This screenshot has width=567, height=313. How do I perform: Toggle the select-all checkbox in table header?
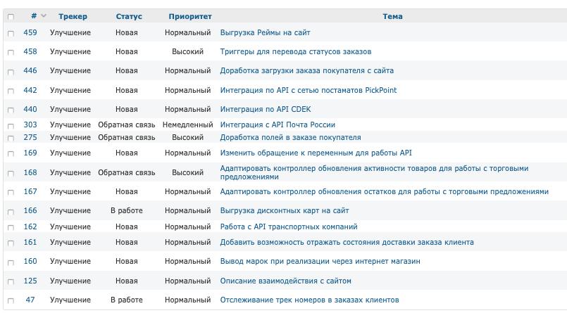tap(11, 16)
